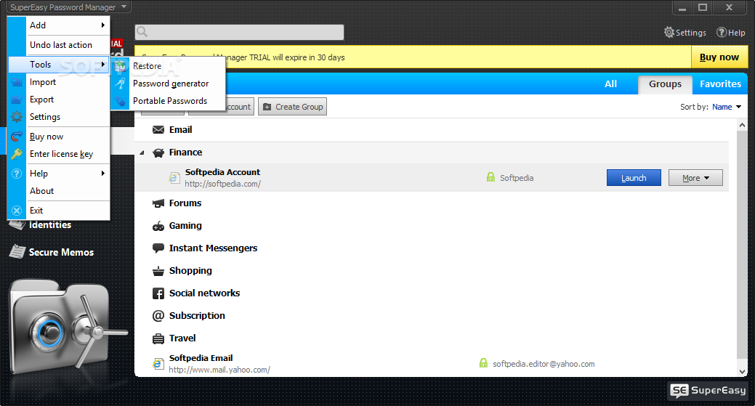Click green lock beside softpedia.editor@yahoo.com
Screen dimensions: 755x406
coord(483,363)
